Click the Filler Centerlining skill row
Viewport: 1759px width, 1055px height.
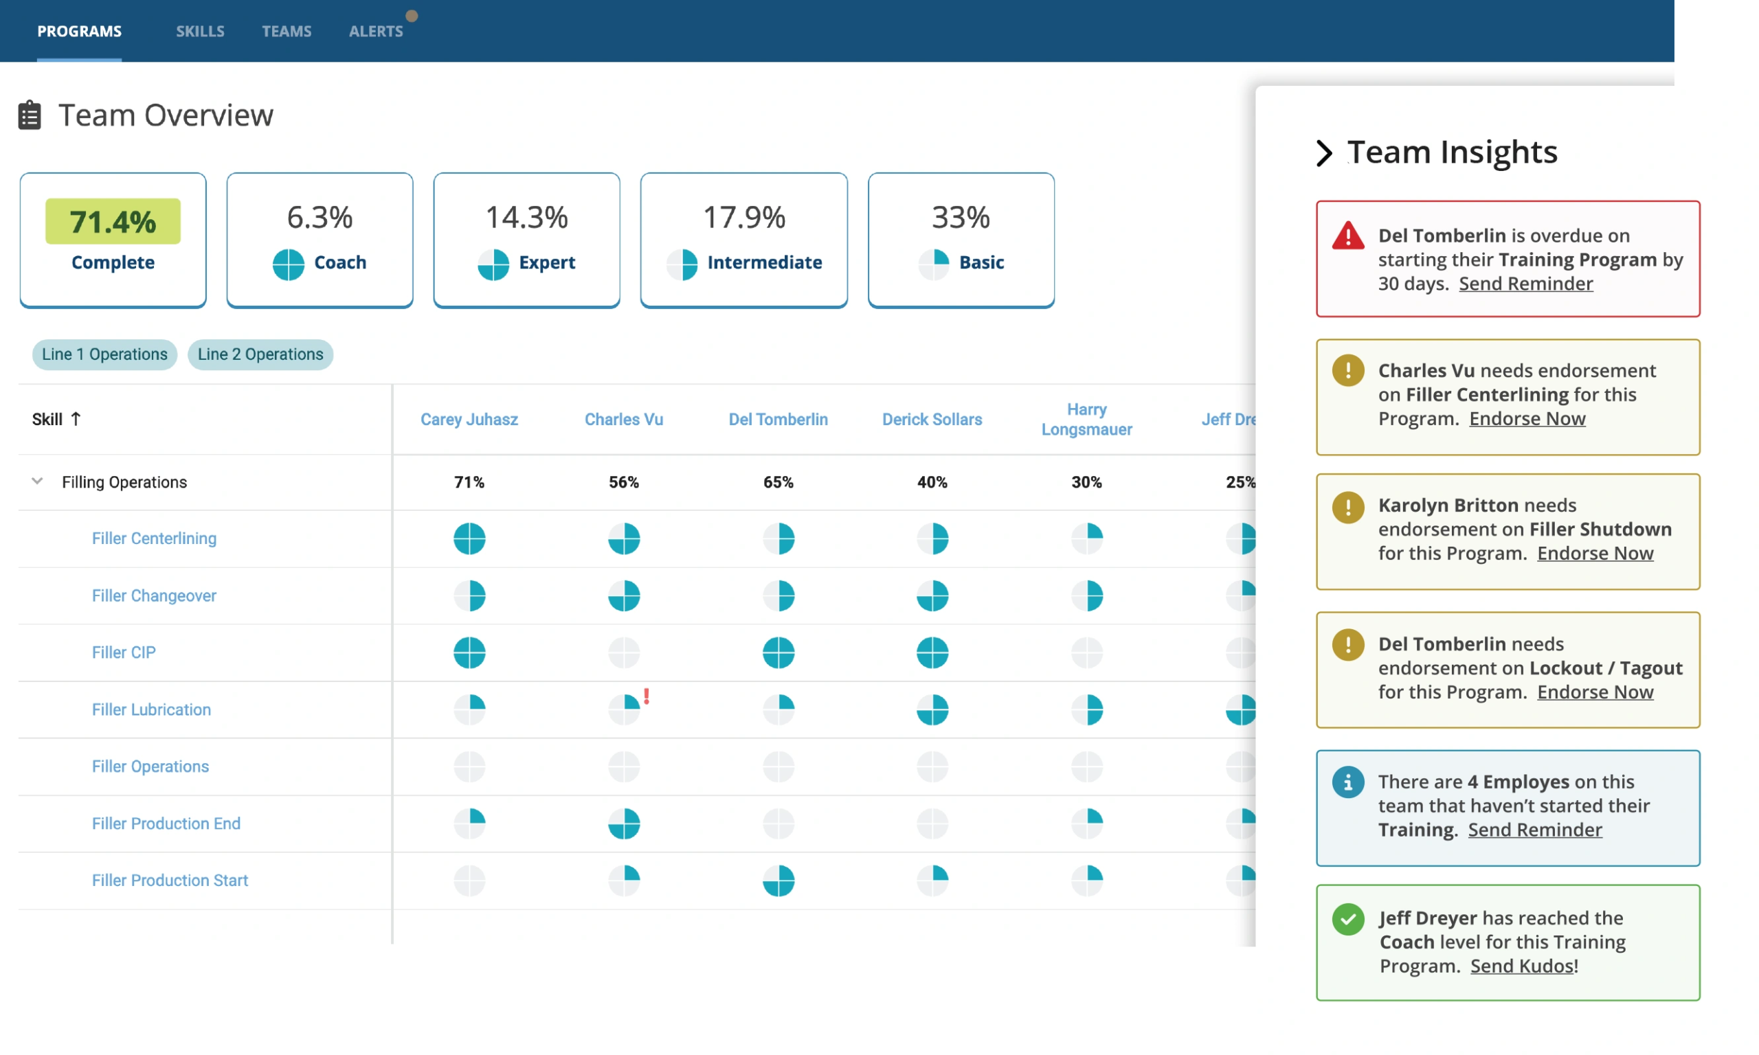tap(152, 538)
